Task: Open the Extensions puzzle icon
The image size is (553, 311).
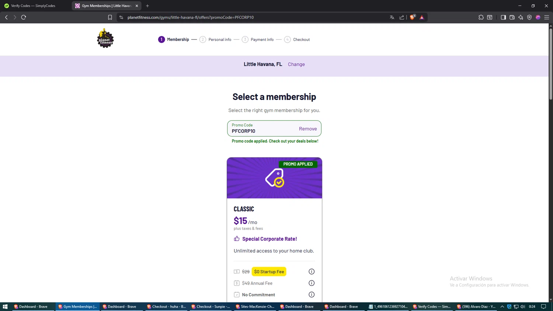Action: 481,17
